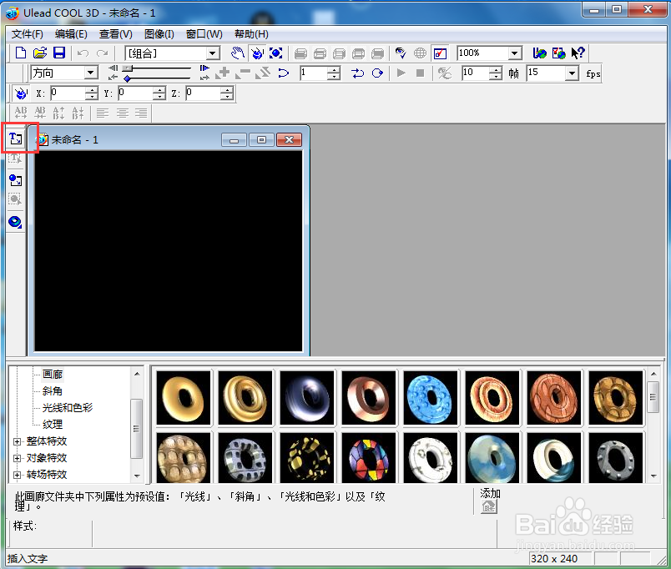The width and height of the screenshot is (671, 569).
Task: Click the Undo arrow icon
Action: (x=83, y=53)
